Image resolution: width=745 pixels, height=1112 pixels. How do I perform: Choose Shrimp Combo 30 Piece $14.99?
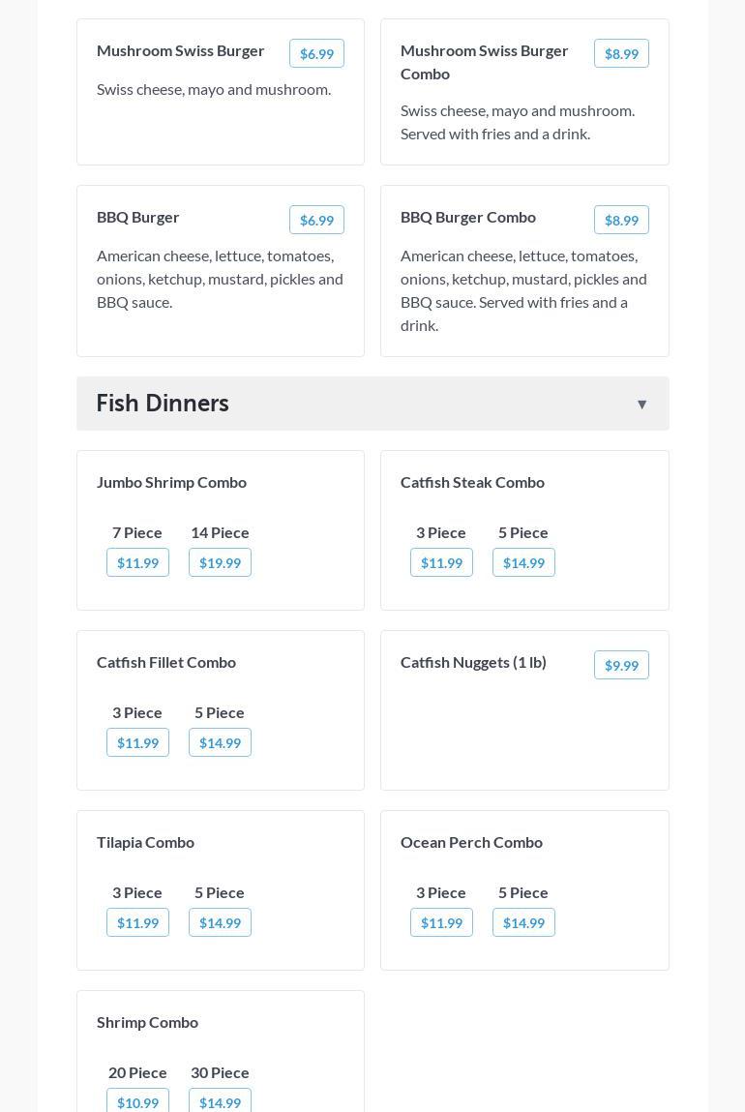point(220,1102)
